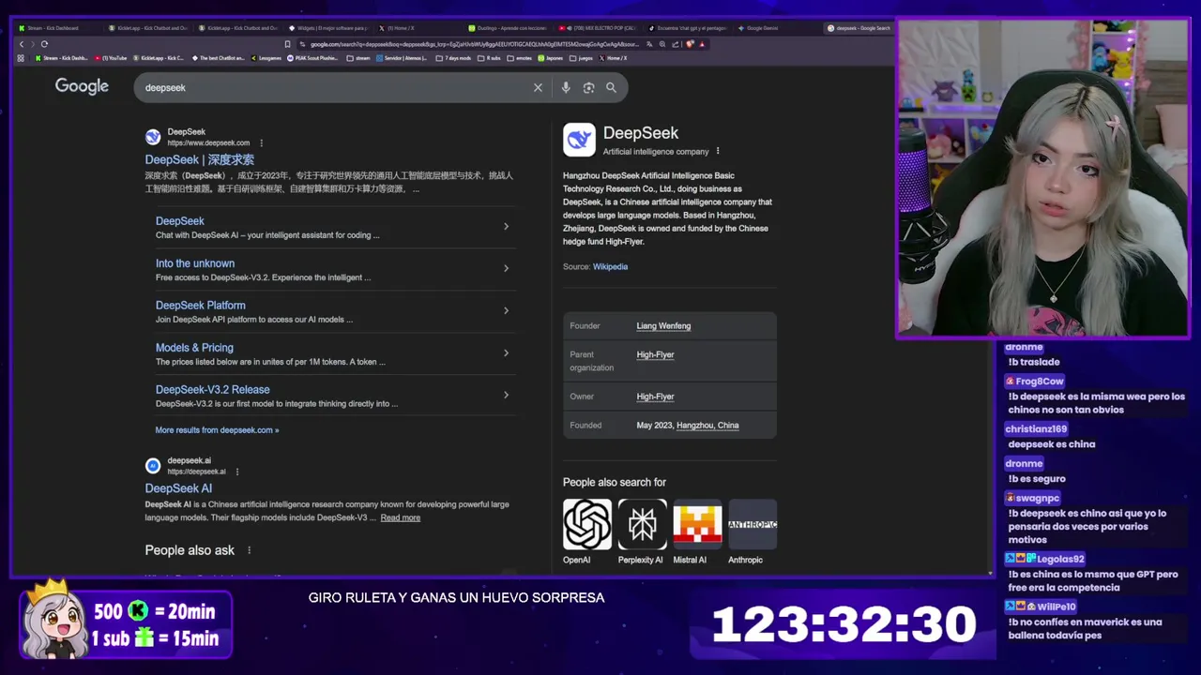Click the magnifier search button

(611, 87)
